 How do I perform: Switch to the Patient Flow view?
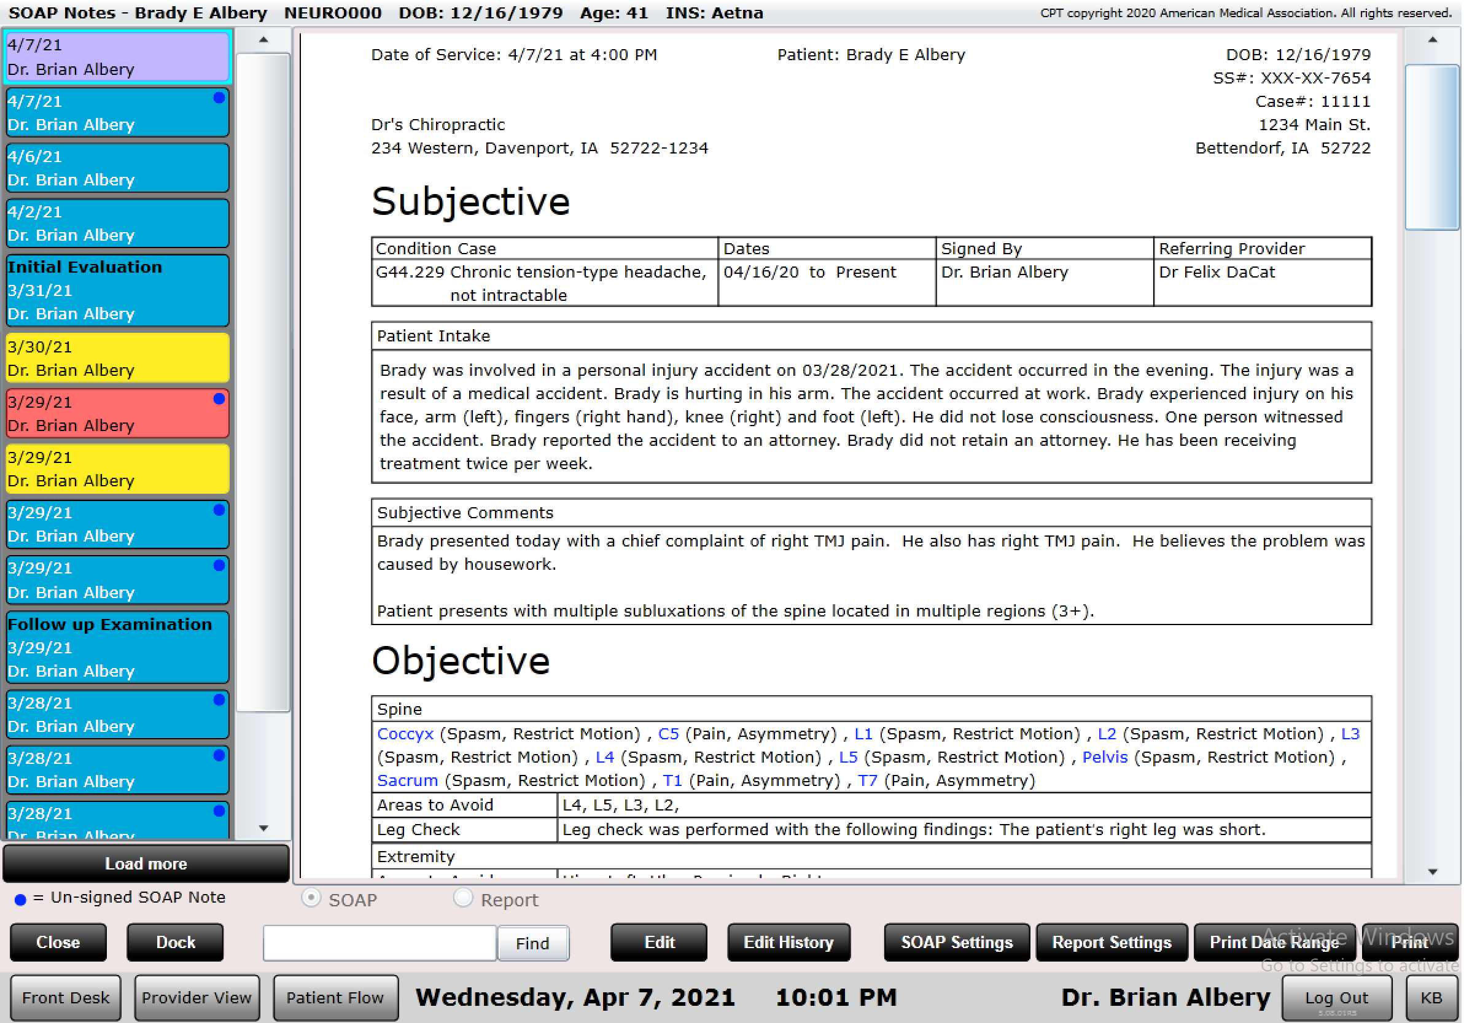(335, 997)
